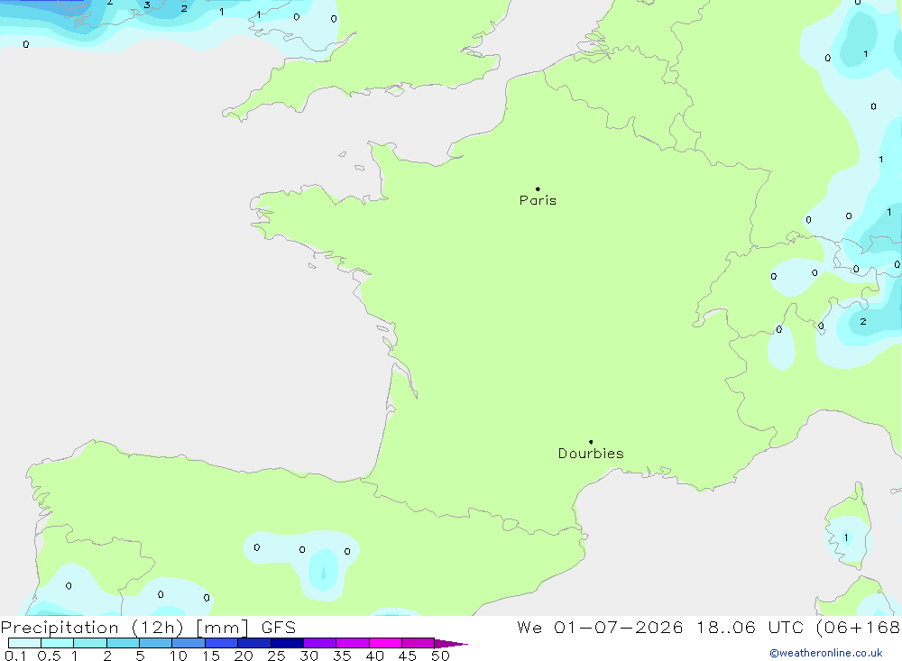The width and height of the screenshot is (902, 661).
Task: Click the 25 legend scale label
Action: pyautogui.click(x=276, y=656)
